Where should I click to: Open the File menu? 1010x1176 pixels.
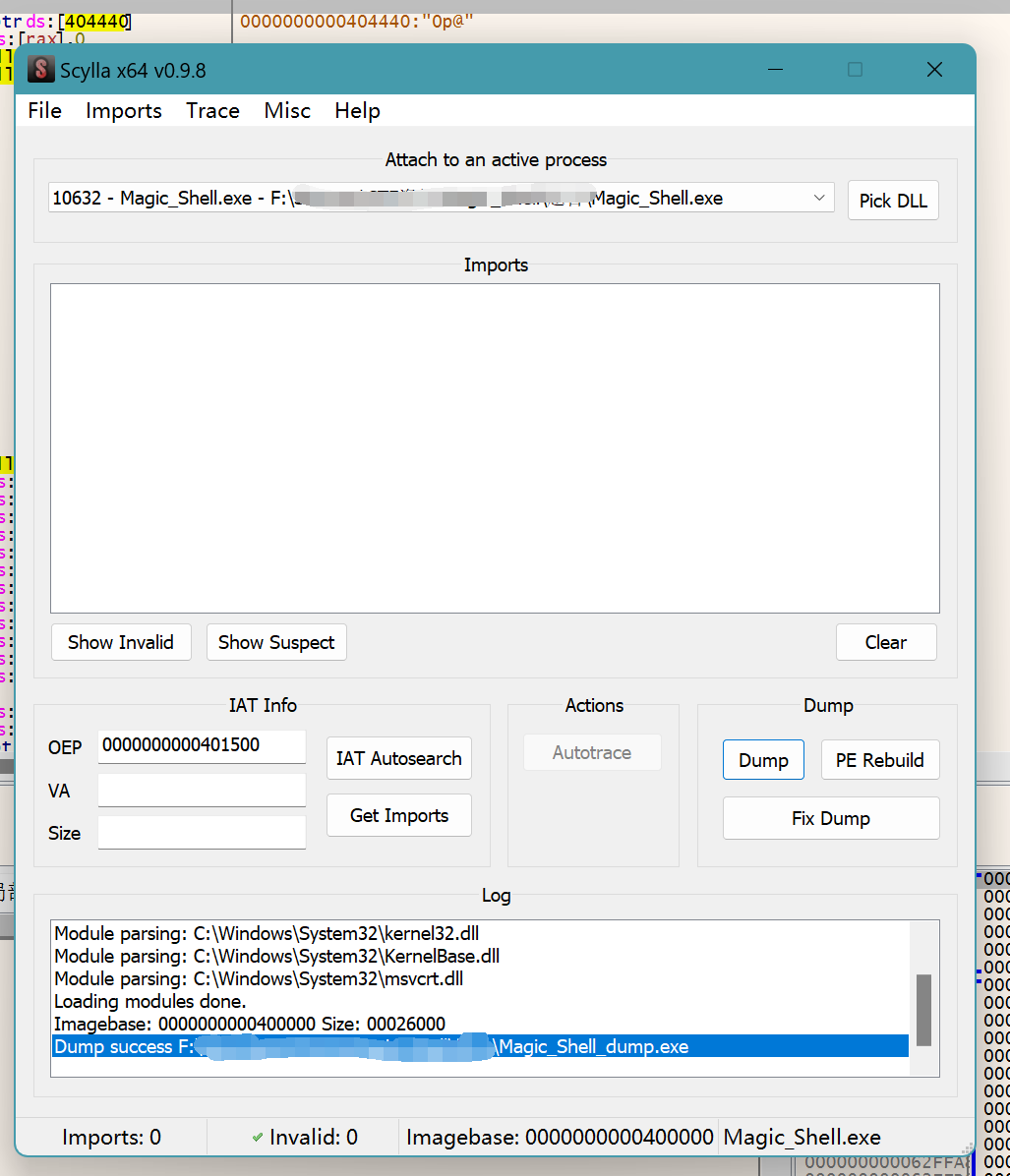[45, 111]
